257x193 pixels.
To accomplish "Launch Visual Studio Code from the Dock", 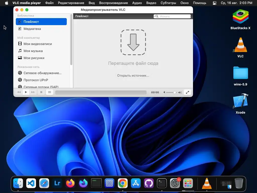I will [31, 183].
